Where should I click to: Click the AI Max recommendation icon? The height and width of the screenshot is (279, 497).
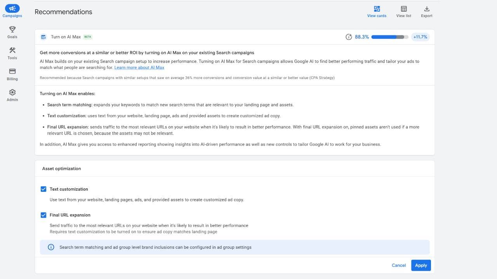[43, 37]
